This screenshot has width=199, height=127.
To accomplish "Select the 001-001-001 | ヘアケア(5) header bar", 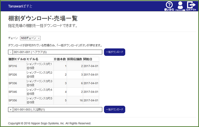I will pos(58,52).
